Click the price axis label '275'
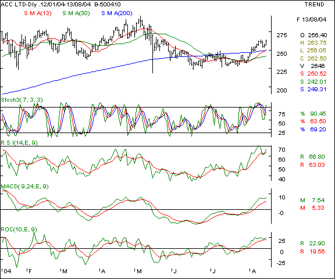The width and height of the screenshot is (335, 279). pos(281,35)
